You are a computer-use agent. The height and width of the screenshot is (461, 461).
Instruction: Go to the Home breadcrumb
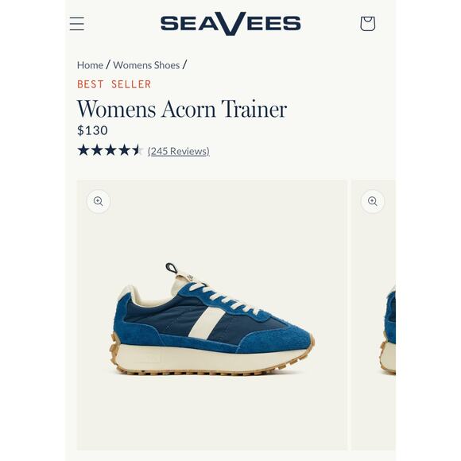pyautogui.click(x=90, y=65)
